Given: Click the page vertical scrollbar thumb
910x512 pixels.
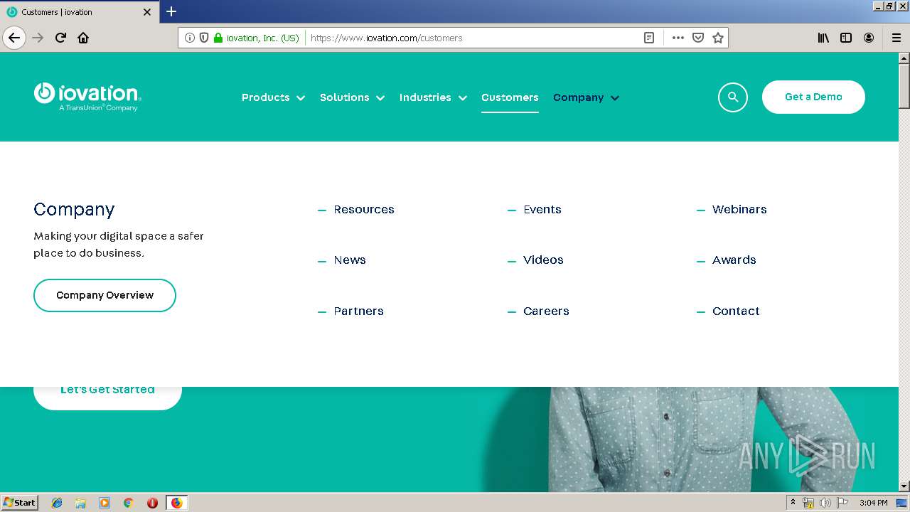Looking at the screenshot, I should pyautogui.click(x=904, y=87).
